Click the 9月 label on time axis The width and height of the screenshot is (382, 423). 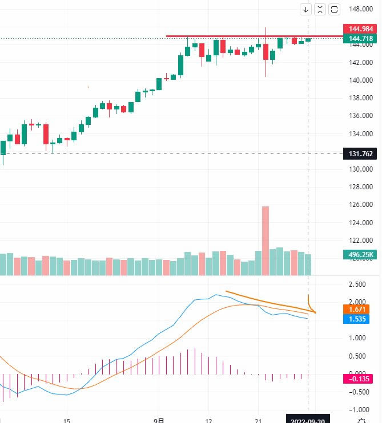pos(160,420)
